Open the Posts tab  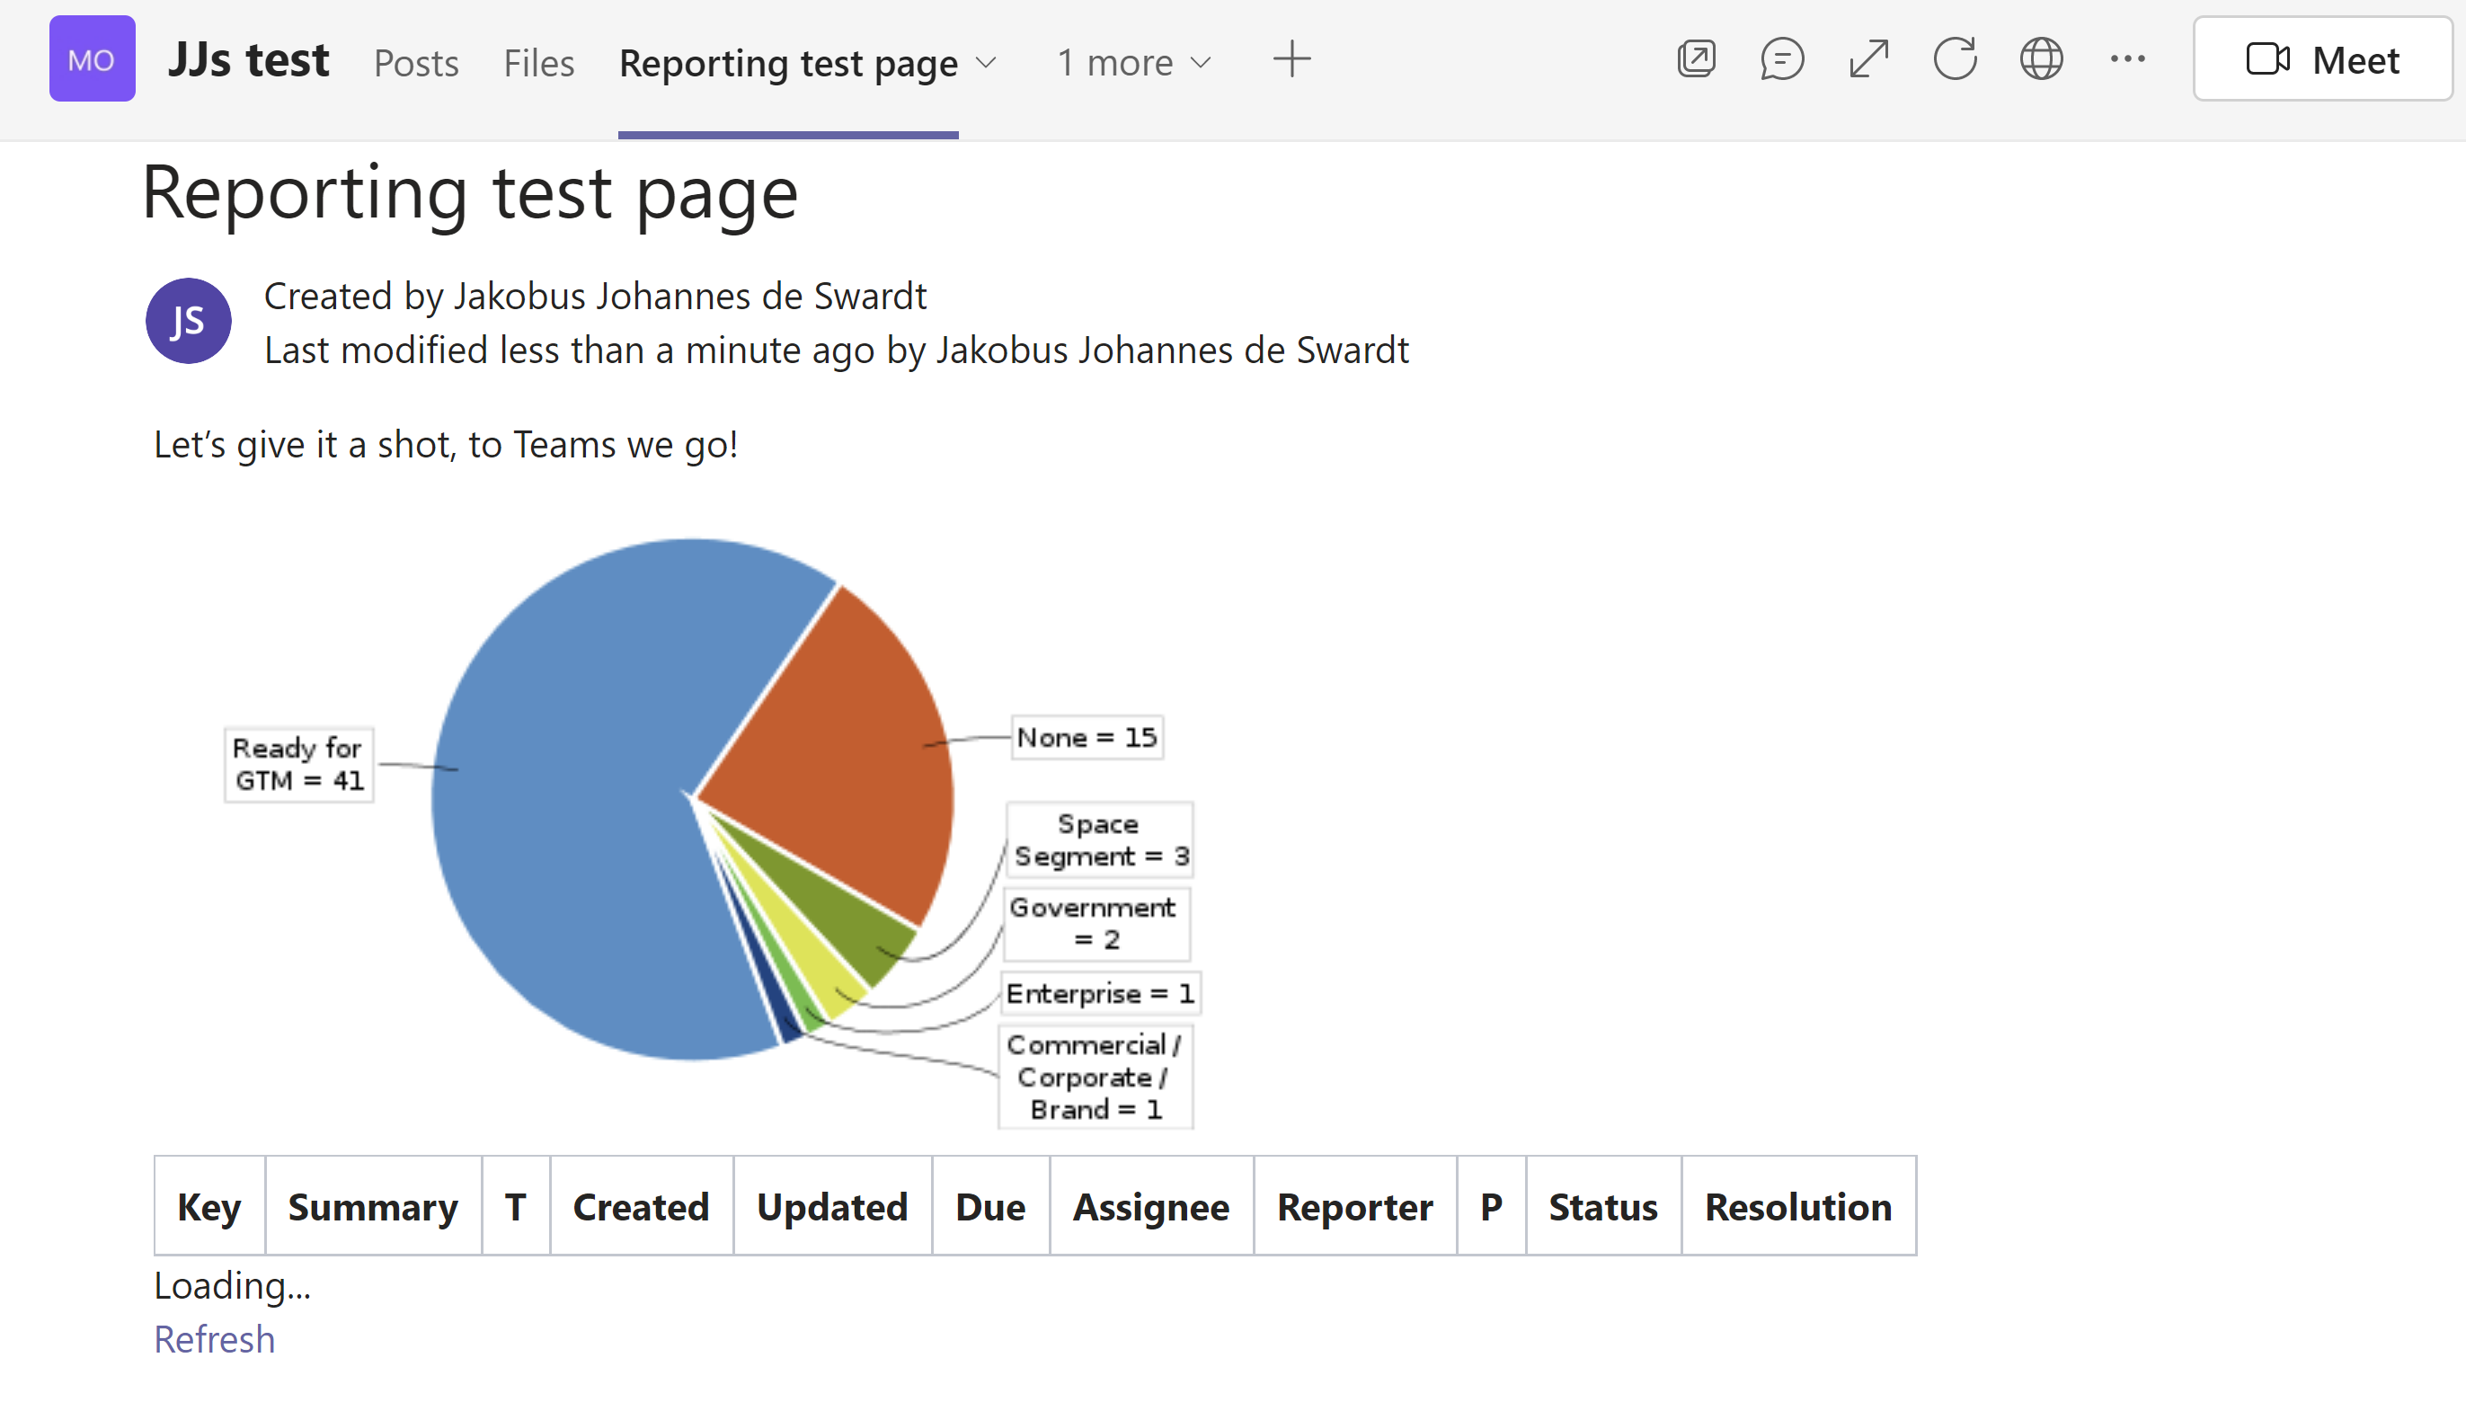click(x=416, y=64)
